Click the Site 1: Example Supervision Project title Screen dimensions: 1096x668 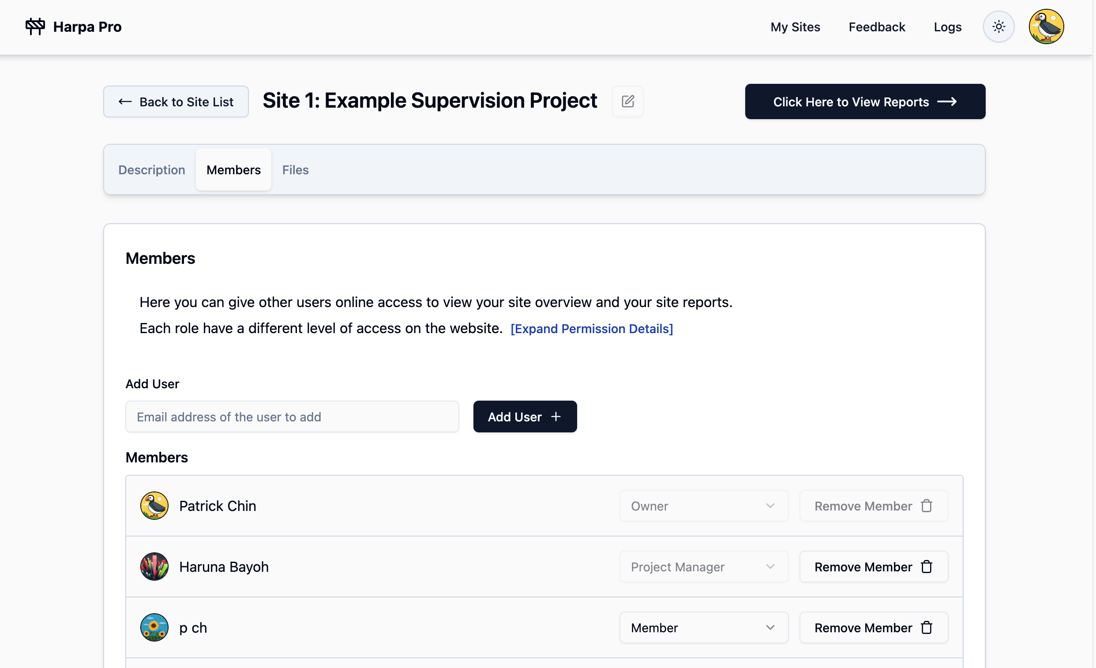point(430,101)
